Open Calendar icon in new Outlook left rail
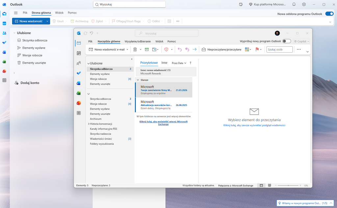 [4, 23]
